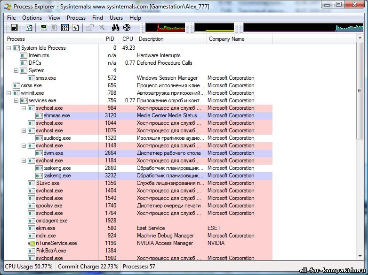Collapse svchost.exe PID 1184 node
The image size is (368, 275).
pos(24,161)
